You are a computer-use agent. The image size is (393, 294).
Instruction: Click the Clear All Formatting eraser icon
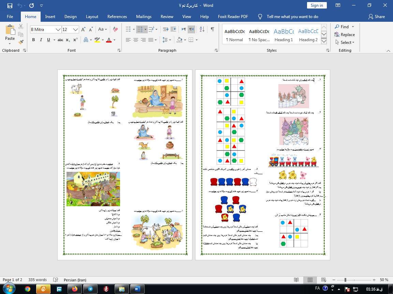[x=115, y=29]
